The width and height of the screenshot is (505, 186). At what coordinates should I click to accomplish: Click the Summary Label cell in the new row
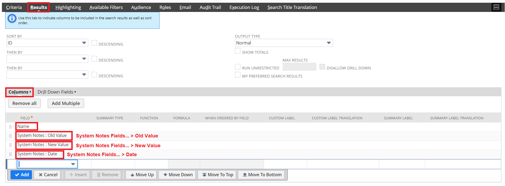402,164
